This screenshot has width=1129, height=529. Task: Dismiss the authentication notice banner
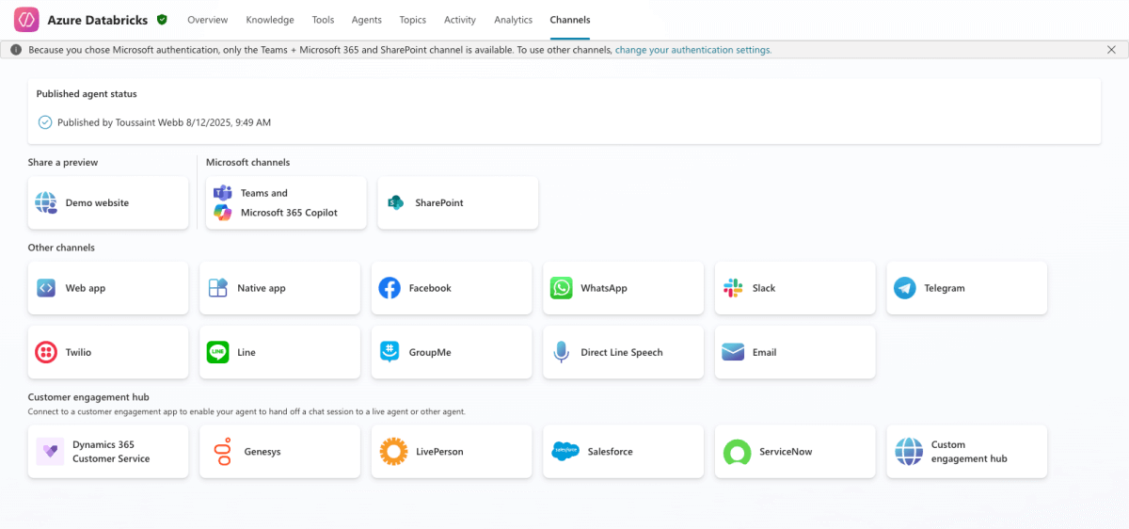1111,50
